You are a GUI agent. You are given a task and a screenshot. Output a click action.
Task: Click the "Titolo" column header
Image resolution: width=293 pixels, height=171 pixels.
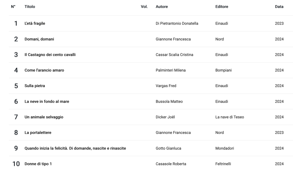pos(30,7)
